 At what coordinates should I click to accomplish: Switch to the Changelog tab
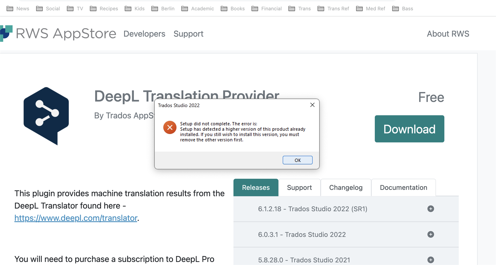click(346, 187)
